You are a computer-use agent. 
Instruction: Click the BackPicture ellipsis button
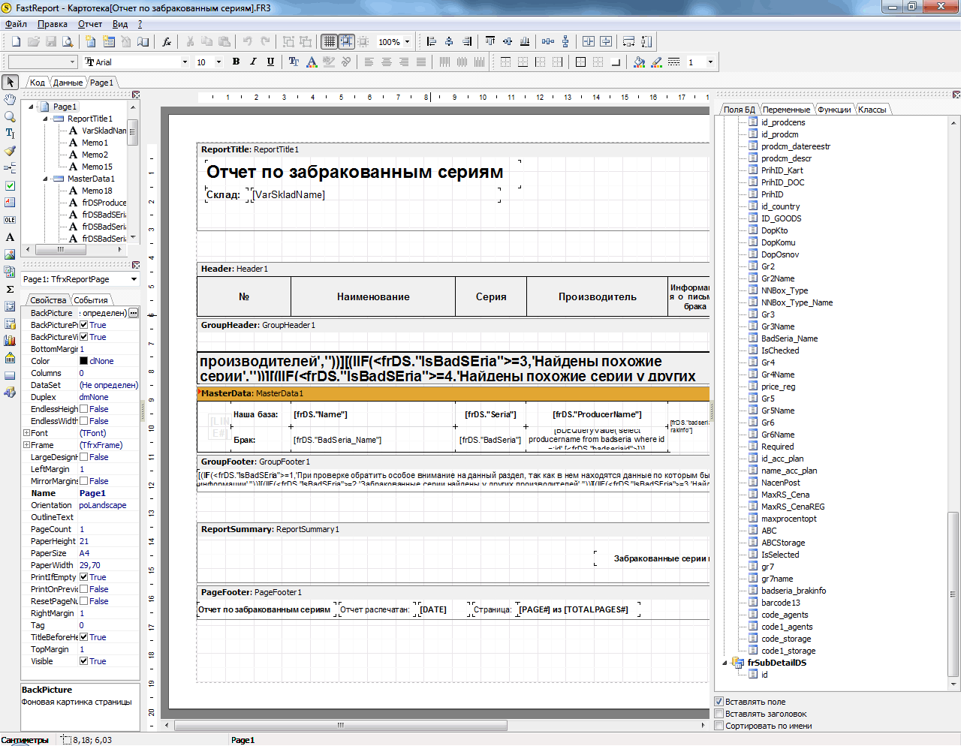coord(134,313)
